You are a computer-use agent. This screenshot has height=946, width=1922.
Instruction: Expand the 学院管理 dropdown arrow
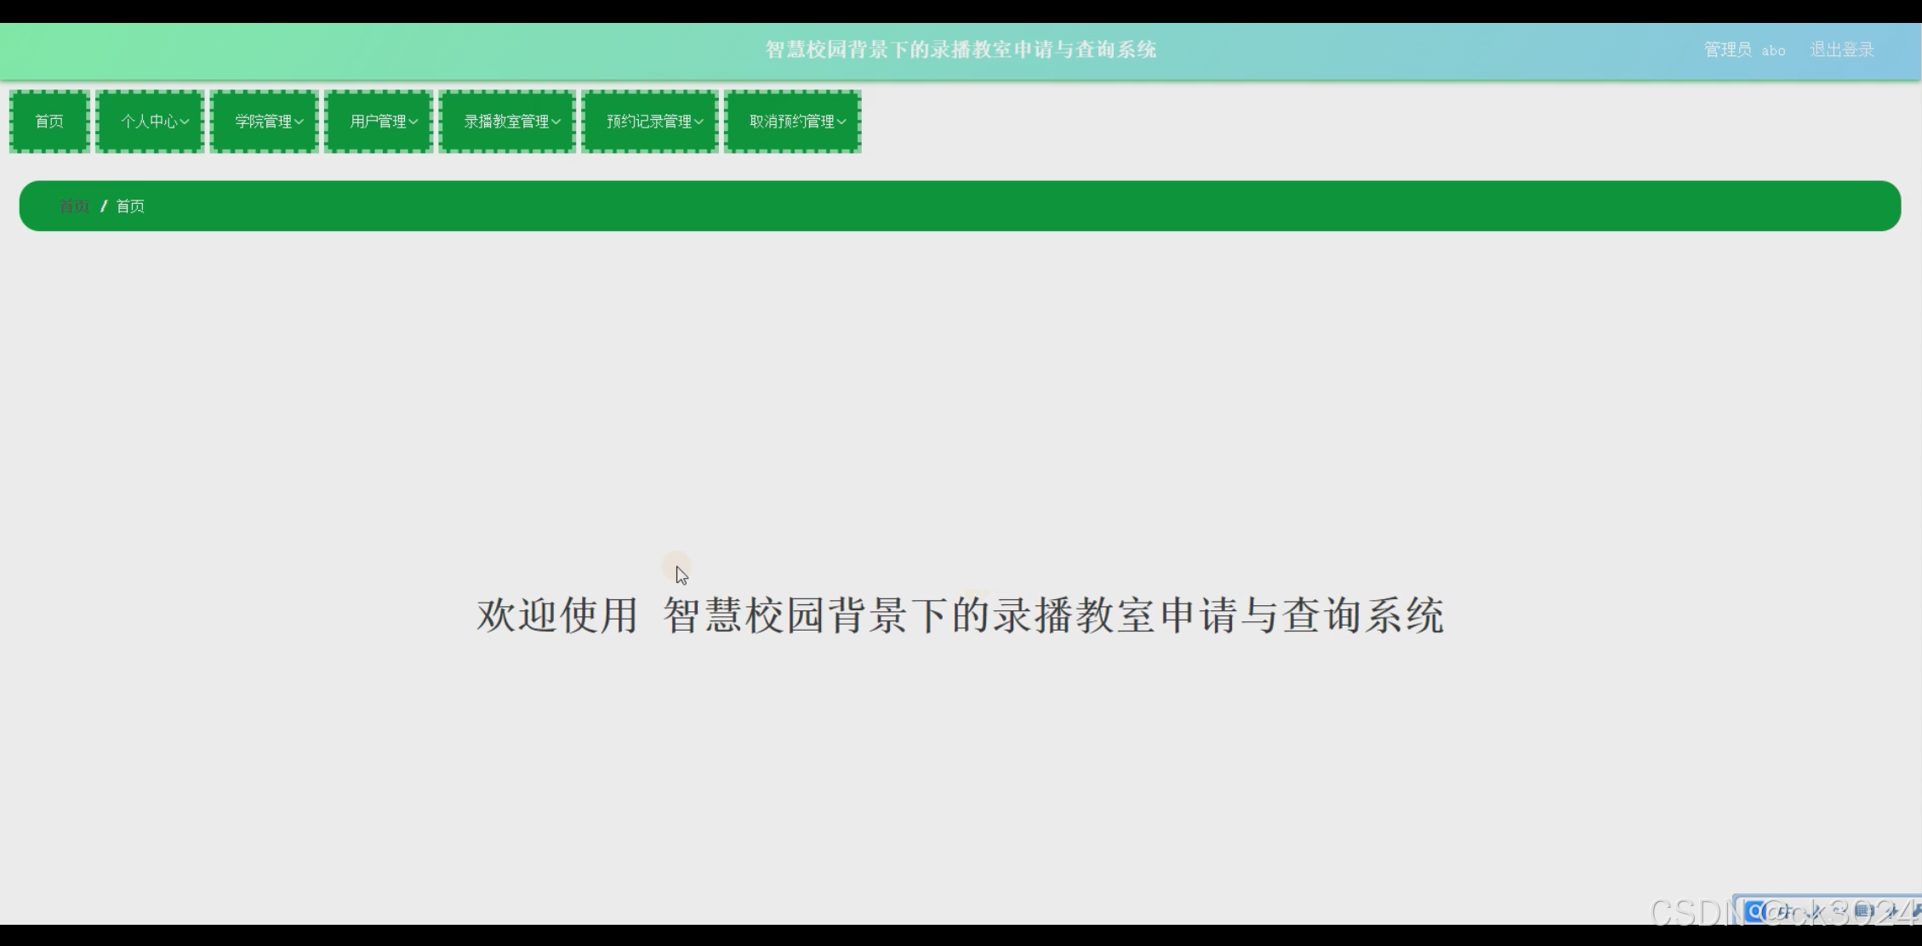pyautogui.click(x=299, y=122)
